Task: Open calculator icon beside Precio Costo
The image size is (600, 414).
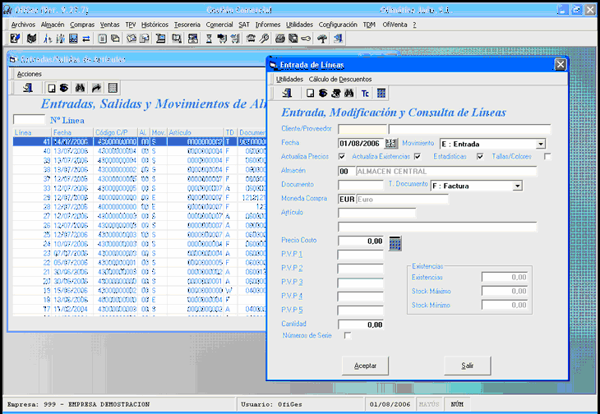Action: pos(395,243)
